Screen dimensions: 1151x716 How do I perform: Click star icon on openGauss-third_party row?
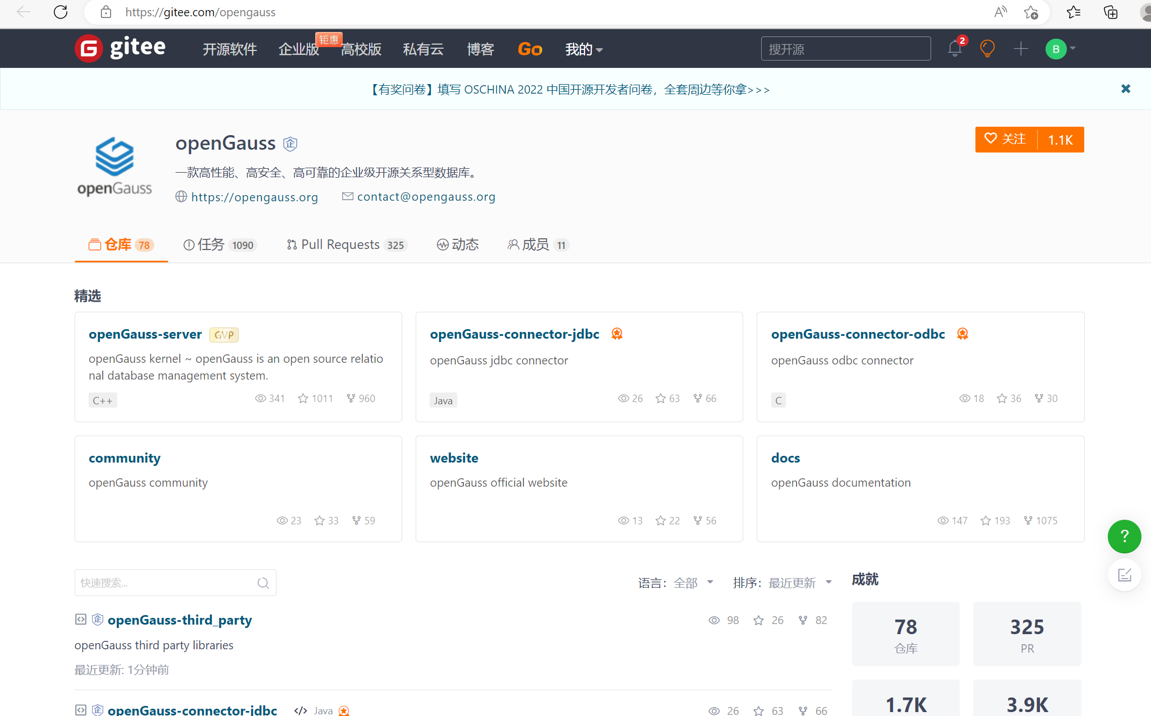(x=758, y=620)
